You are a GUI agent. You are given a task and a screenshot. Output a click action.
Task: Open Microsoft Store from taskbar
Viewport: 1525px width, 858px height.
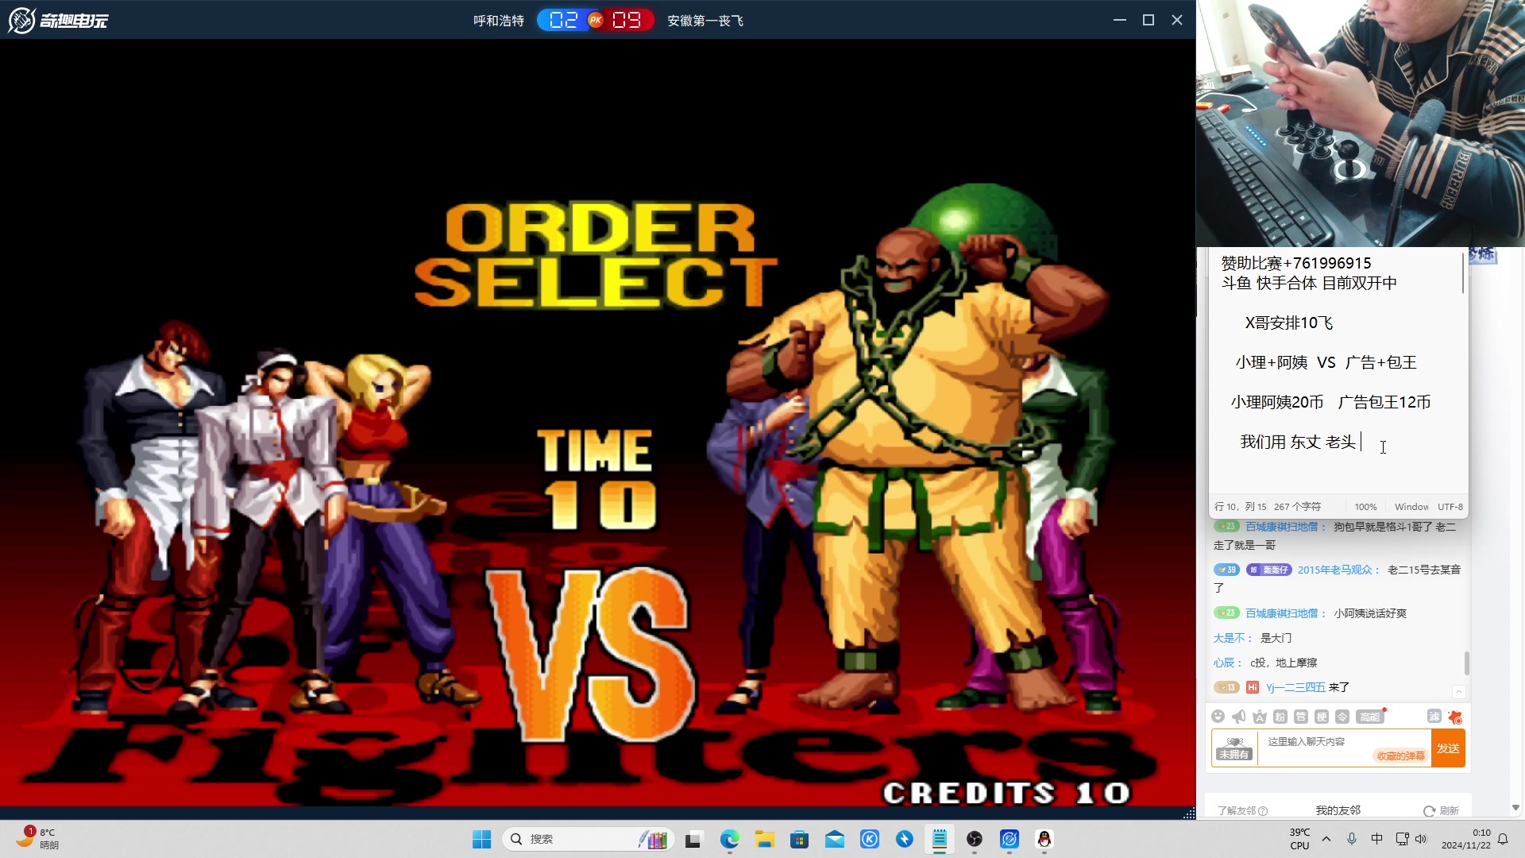[x=799, y=839]
